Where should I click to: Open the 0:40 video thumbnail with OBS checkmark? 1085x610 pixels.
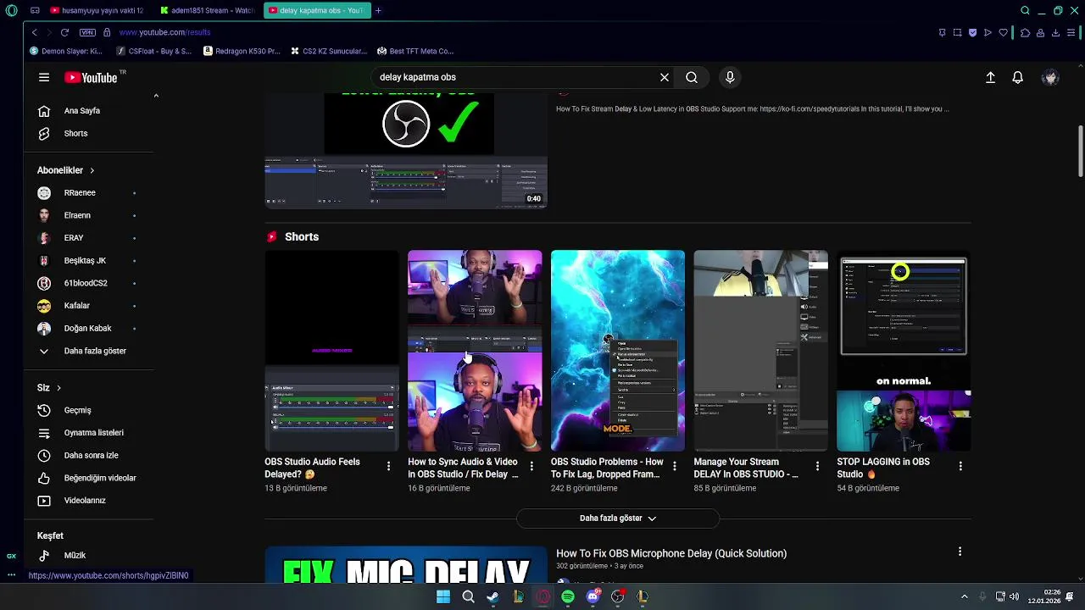tap(406, 151)
